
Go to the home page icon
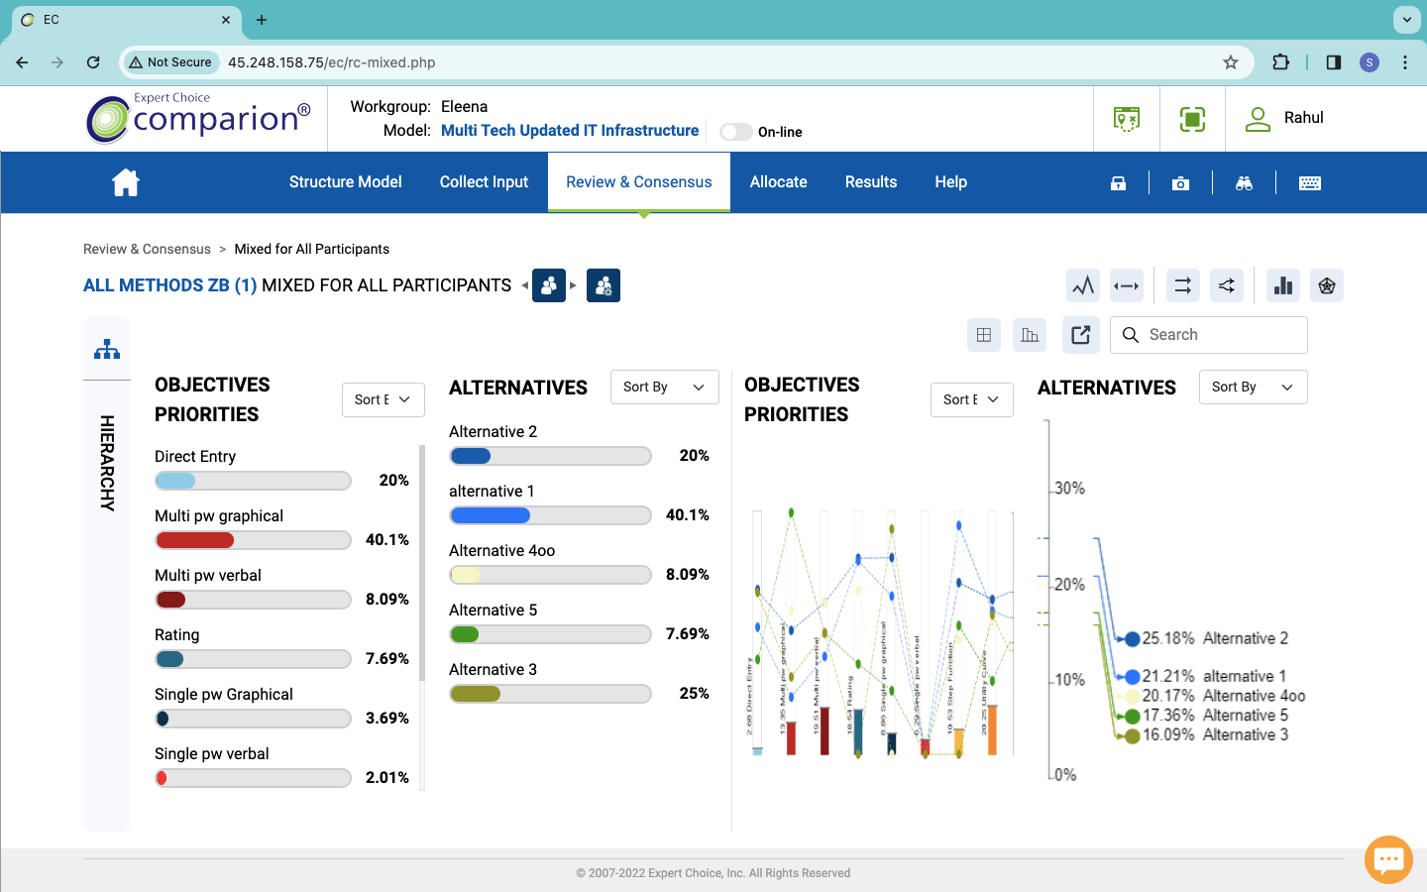126,182
